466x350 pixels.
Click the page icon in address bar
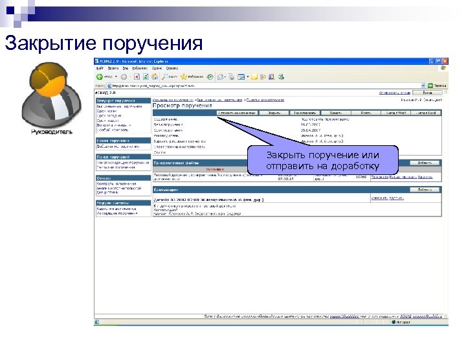109,86
